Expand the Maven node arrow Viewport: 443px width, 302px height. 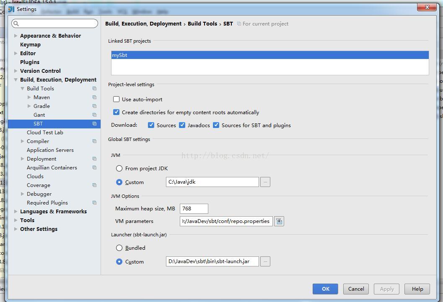(29, 97)
